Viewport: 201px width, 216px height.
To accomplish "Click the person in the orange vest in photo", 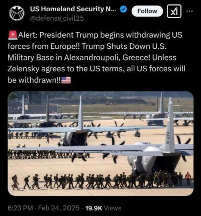I will [x=188, y=178].
